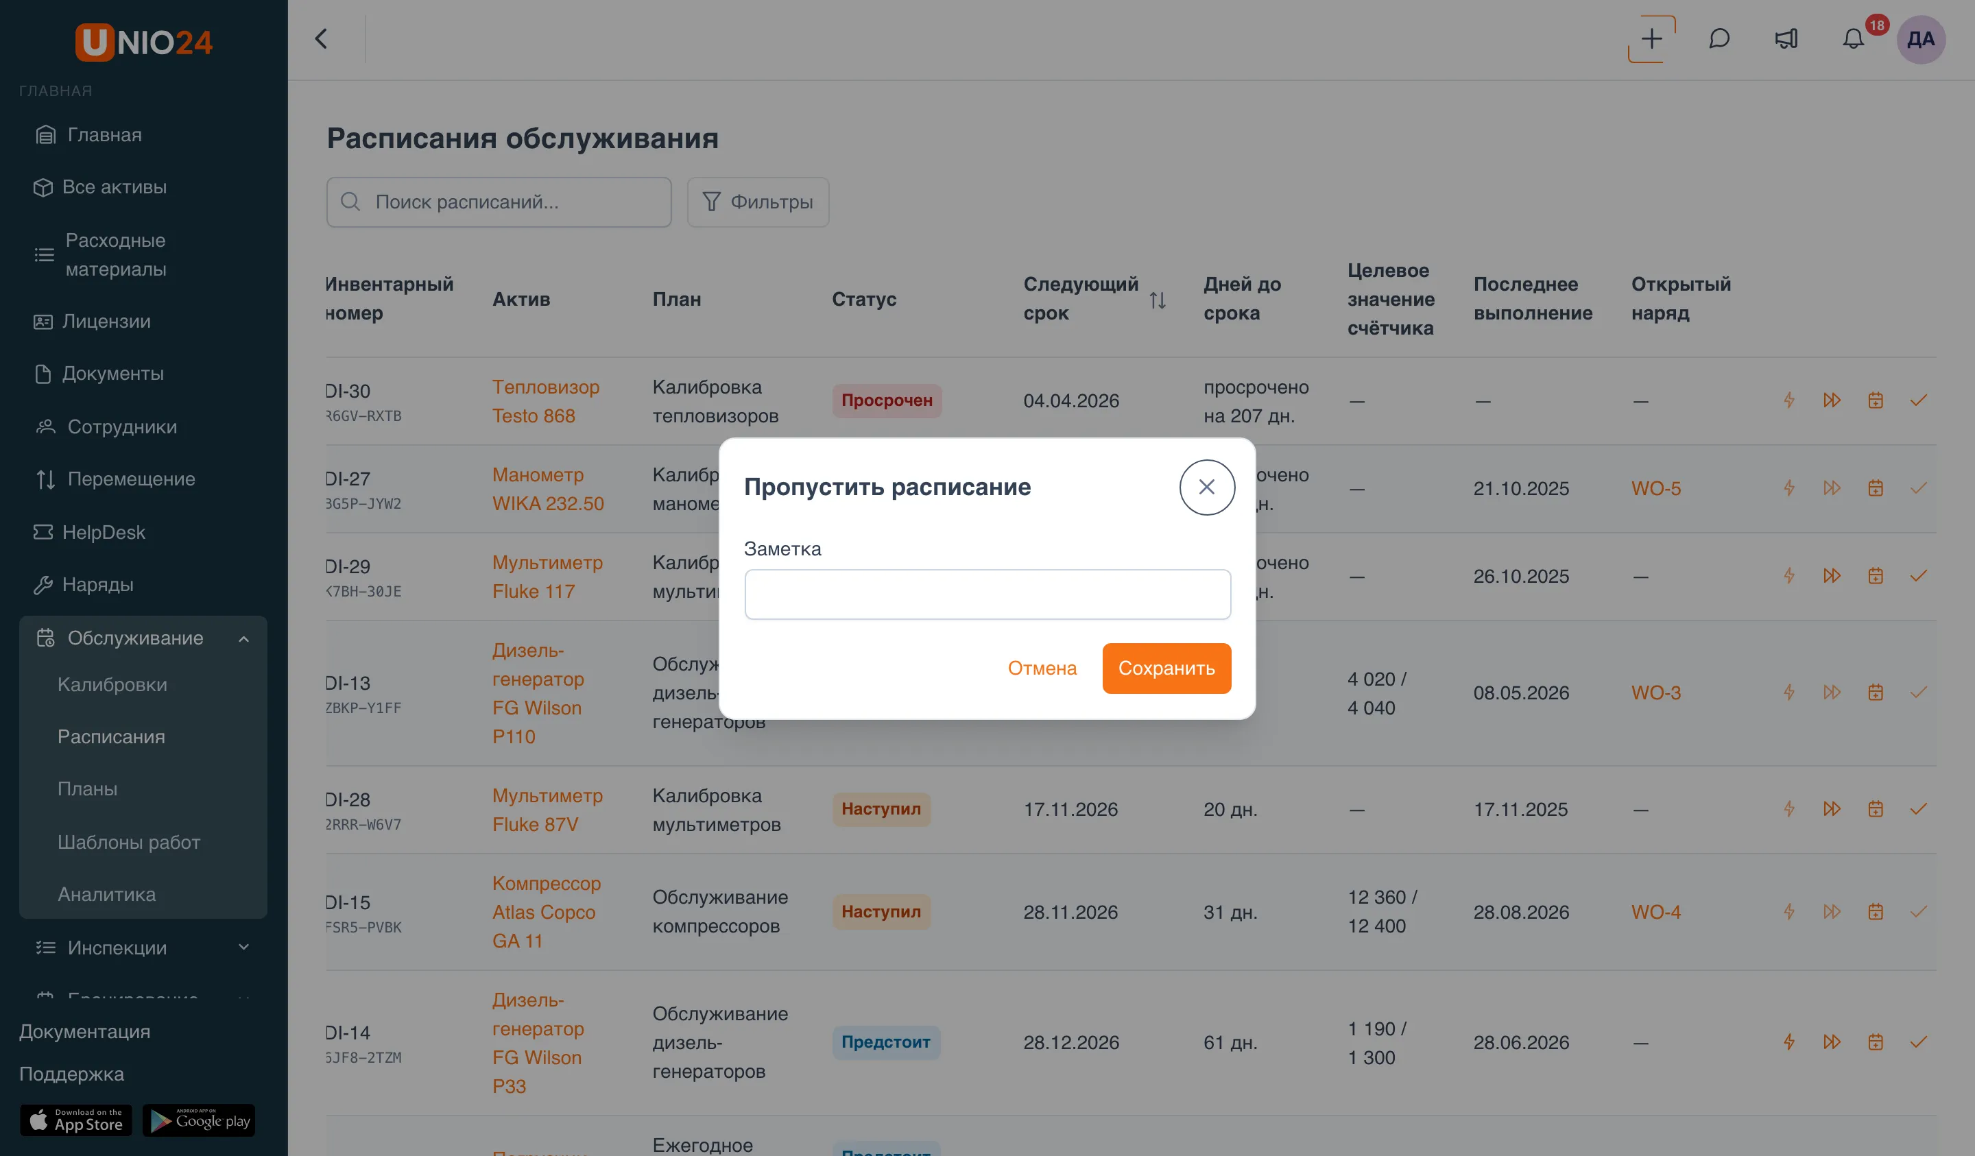Open the notifications bell icon

1853,38
